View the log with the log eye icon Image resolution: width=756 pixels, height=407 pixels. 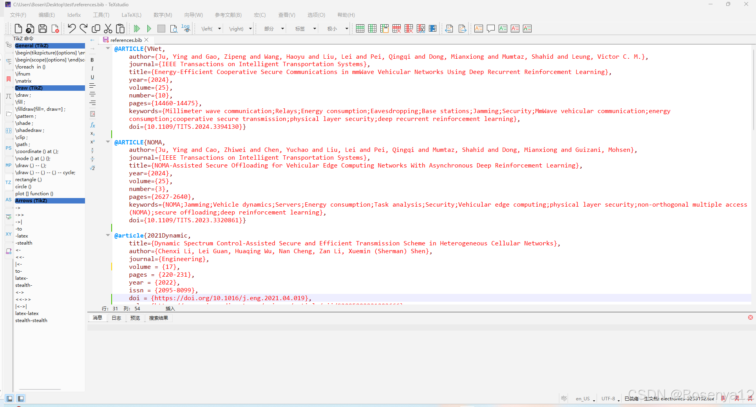tap(186, 29)
